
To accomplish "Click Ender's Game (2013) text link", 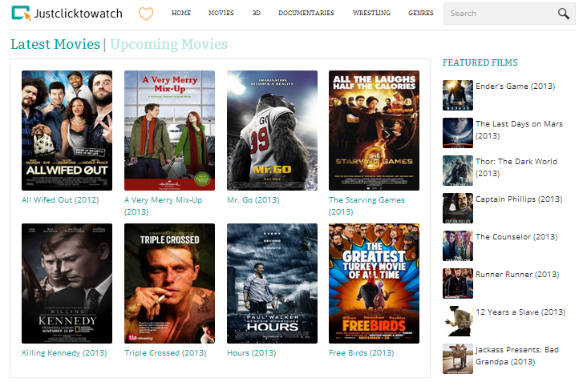I will [515, 86].
